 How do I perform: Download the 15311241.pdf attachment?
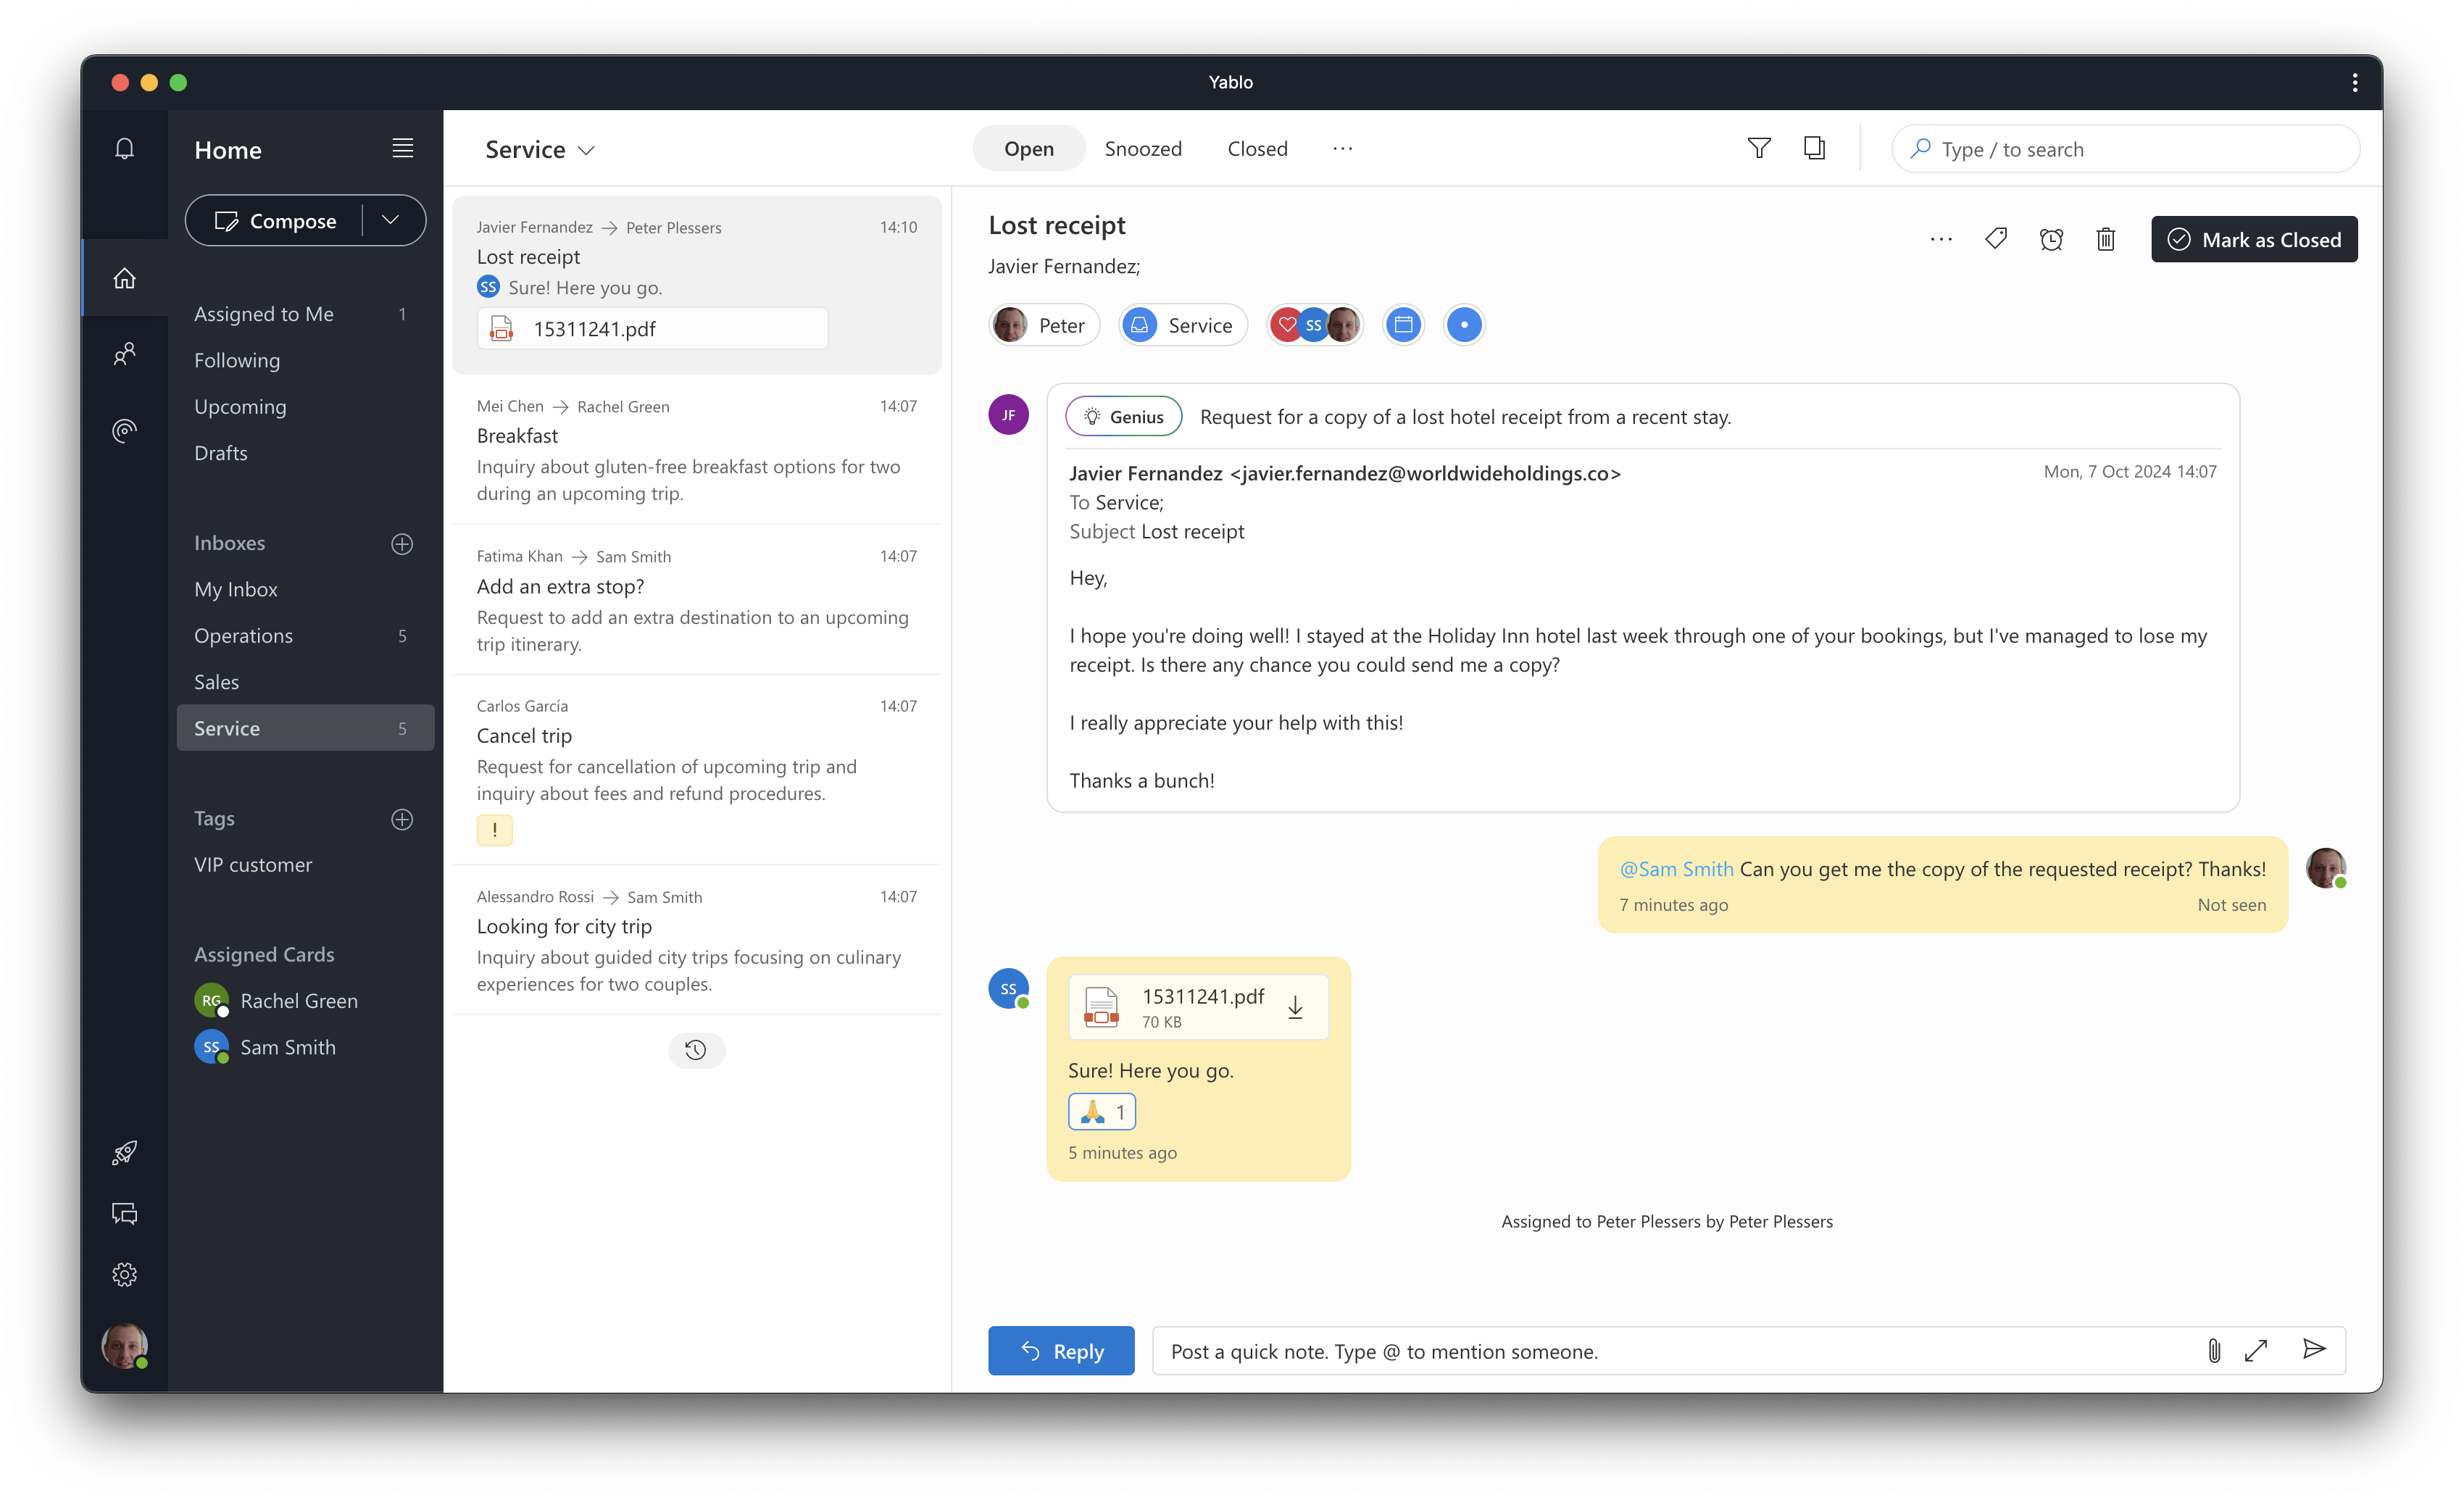click(x=1294, y=1007)
